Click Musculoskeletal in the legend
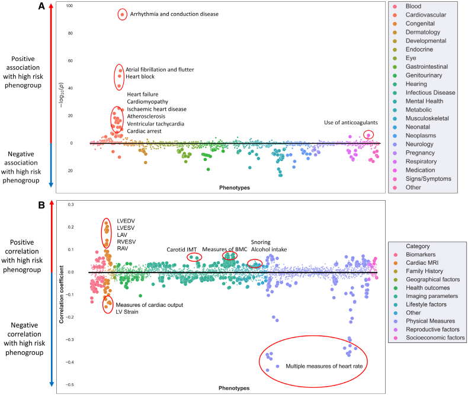Image resolution: width=468 pixels, height=395 pixels. (427, 118)
